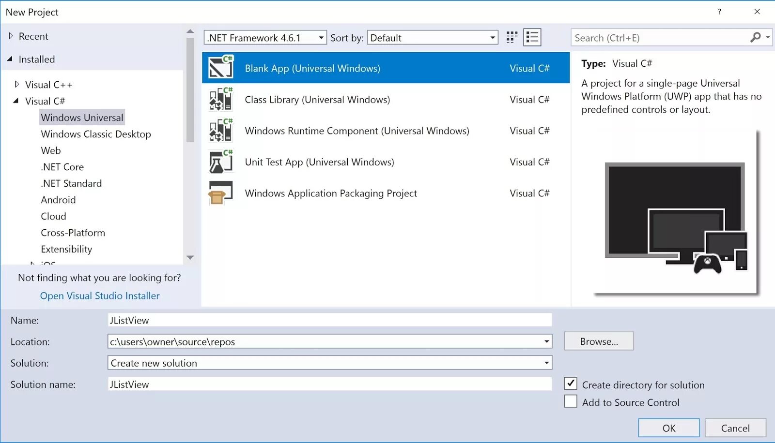The width and height of the screenshot is (775, 443).
Task: Select Windows Universal category
Action: click(x=82, y=118)
